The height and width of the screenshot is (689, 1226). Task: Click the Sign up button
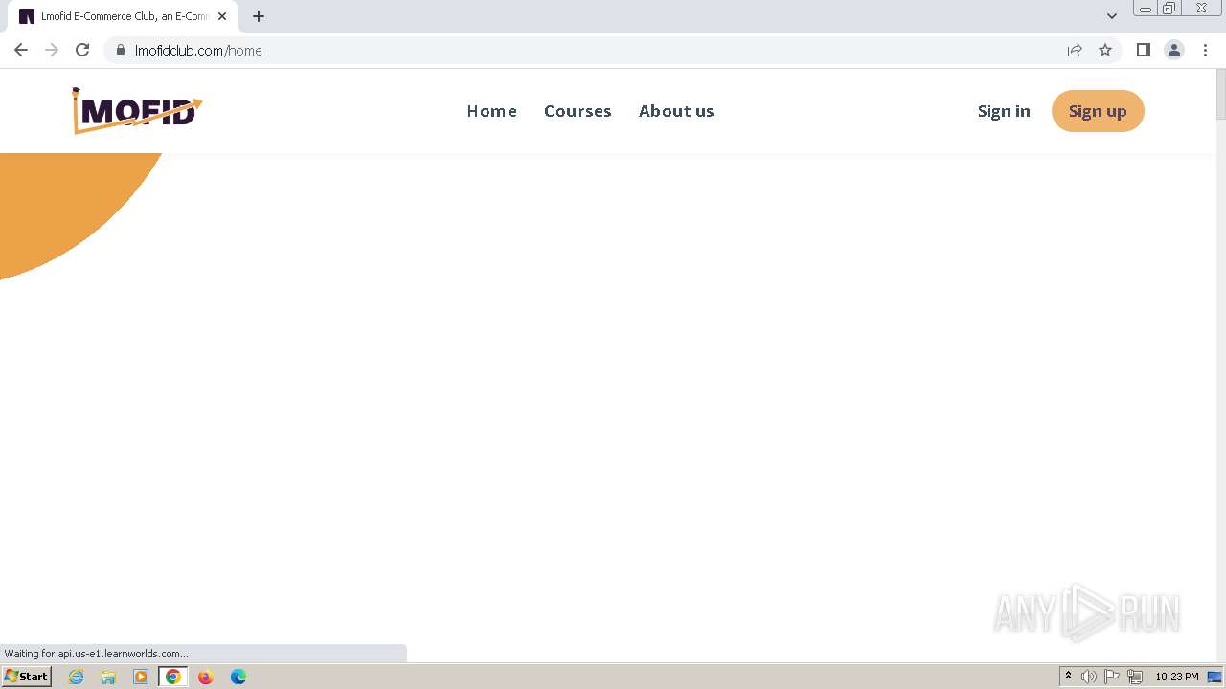(1098, 111)
